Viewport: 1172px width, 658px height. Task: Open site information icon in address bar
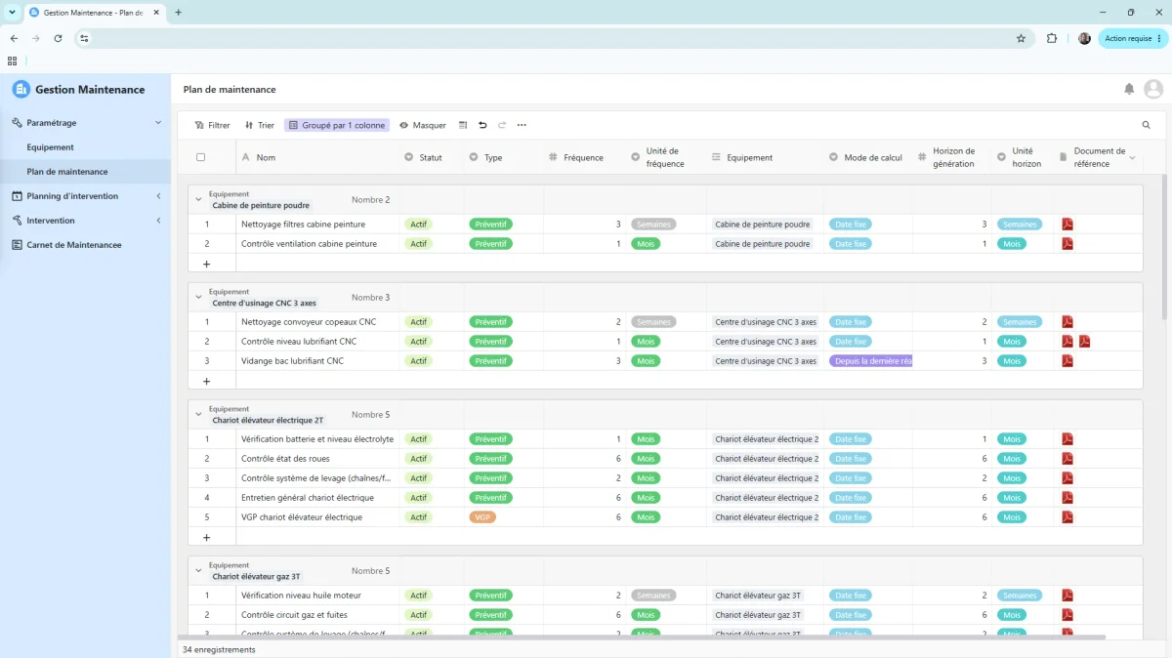pos(84,38)
